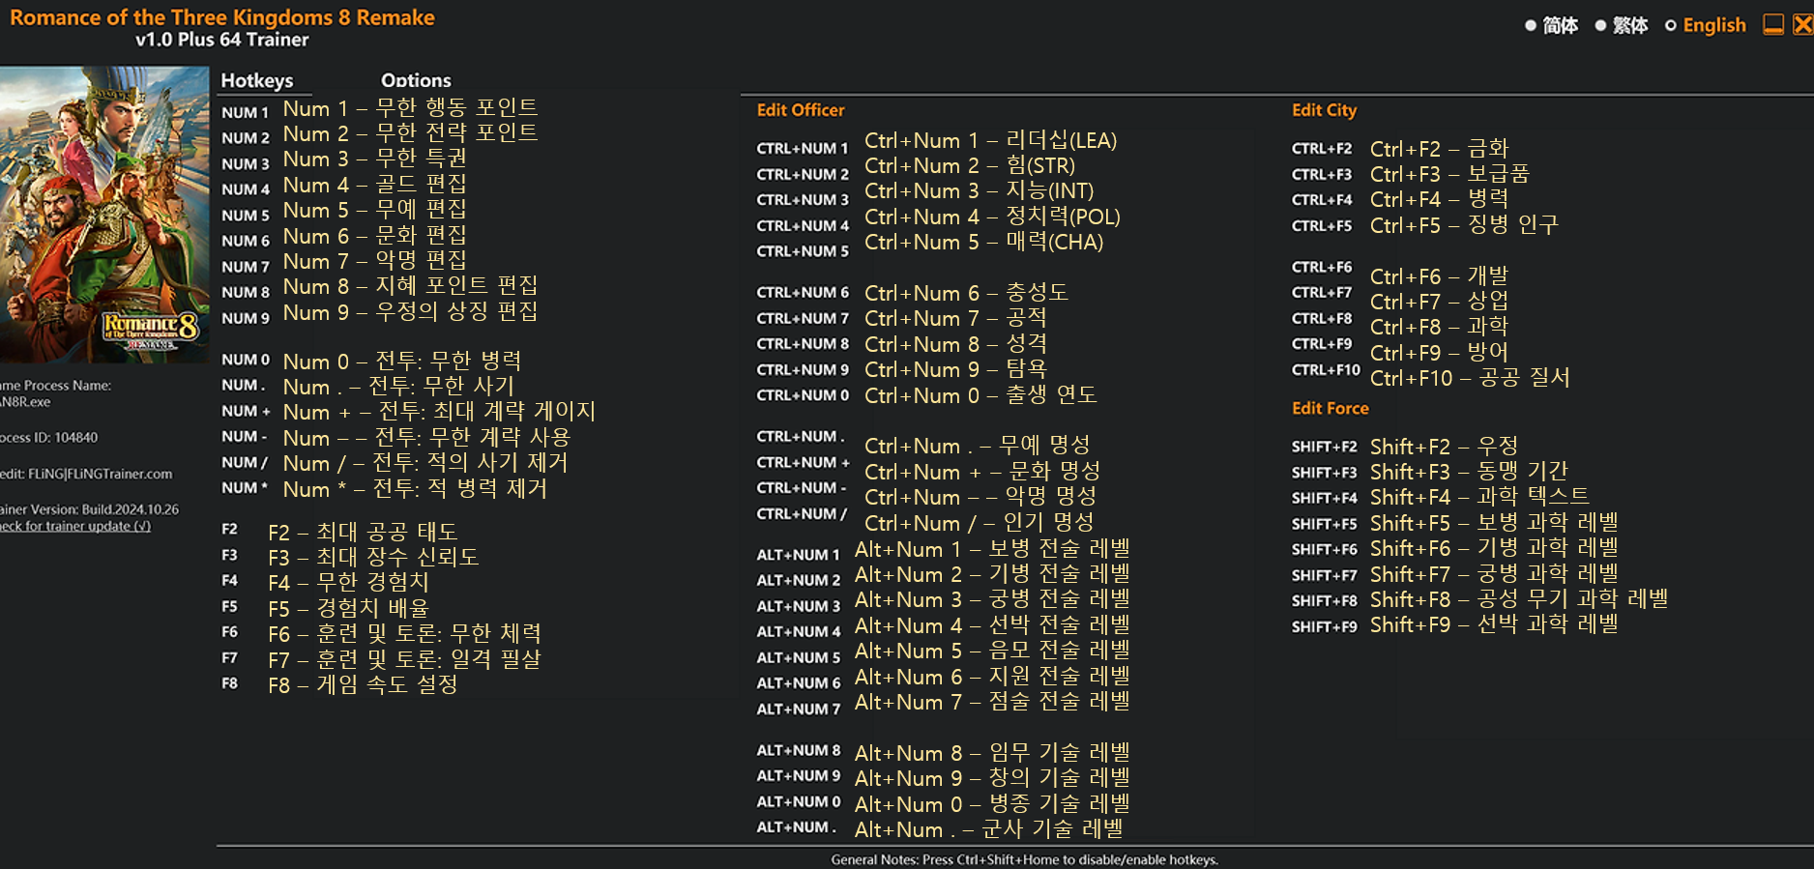Select the 简体 language radio button
This screenshot has height=869, width=1814.
1531,26
